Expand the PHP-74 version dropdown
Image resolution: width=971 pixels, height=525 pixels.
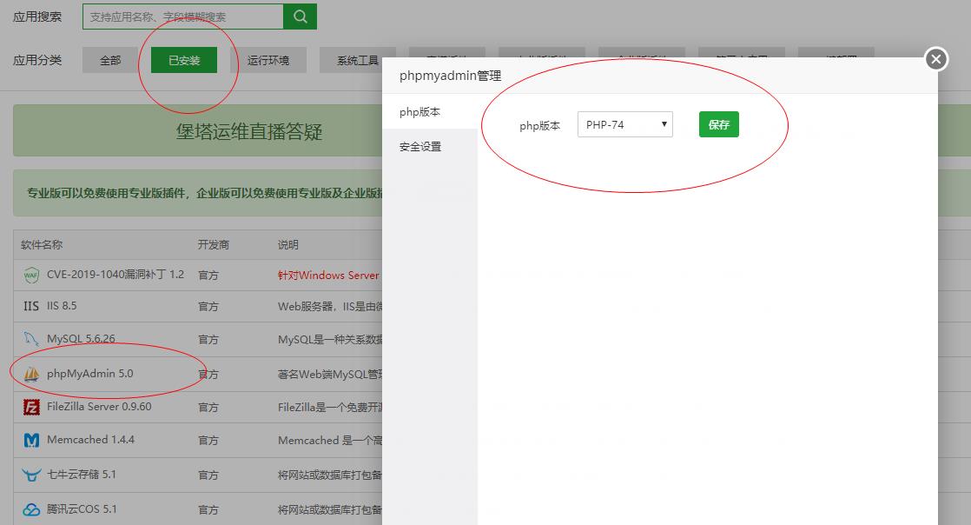[x=624, y=124]
